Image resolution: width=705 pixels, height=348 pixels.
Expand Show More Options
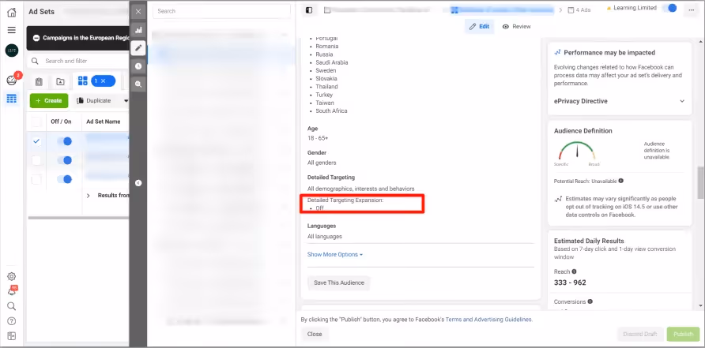click(334, 255)
